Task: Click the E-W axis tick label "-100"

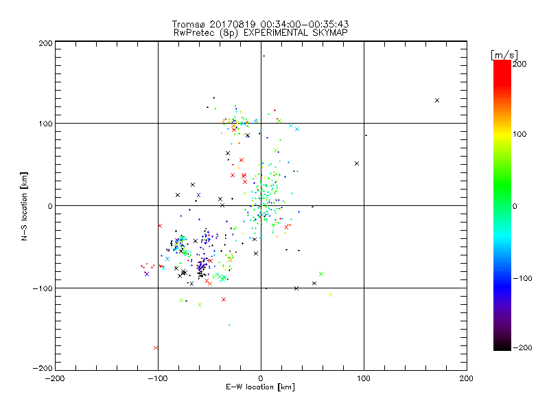Action: coord(158,379)
